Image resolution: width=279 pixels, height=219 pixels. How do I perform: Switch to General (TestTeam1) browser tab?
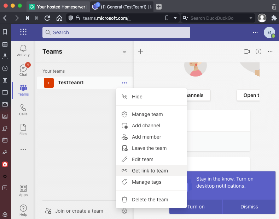[x=122, y=7]
